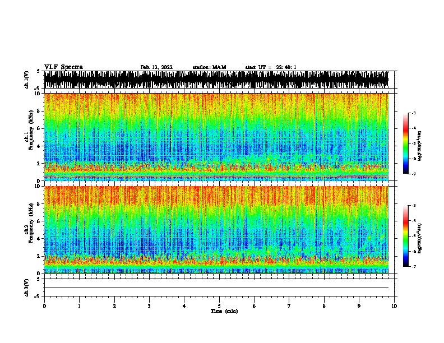Click the "-7" label on ch.1 color scale
The height and width of the screenshot is (343, 444).
click(414, 174)
